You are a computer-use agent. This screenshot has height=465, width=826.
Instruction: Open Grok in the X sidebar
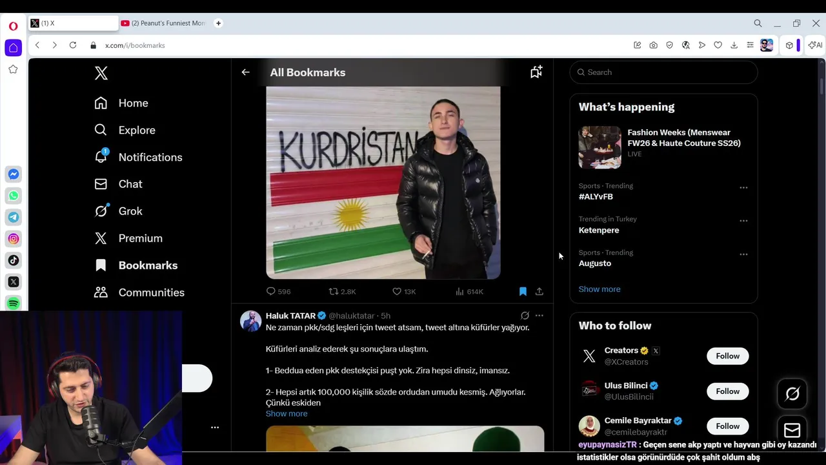coord(118,211)
